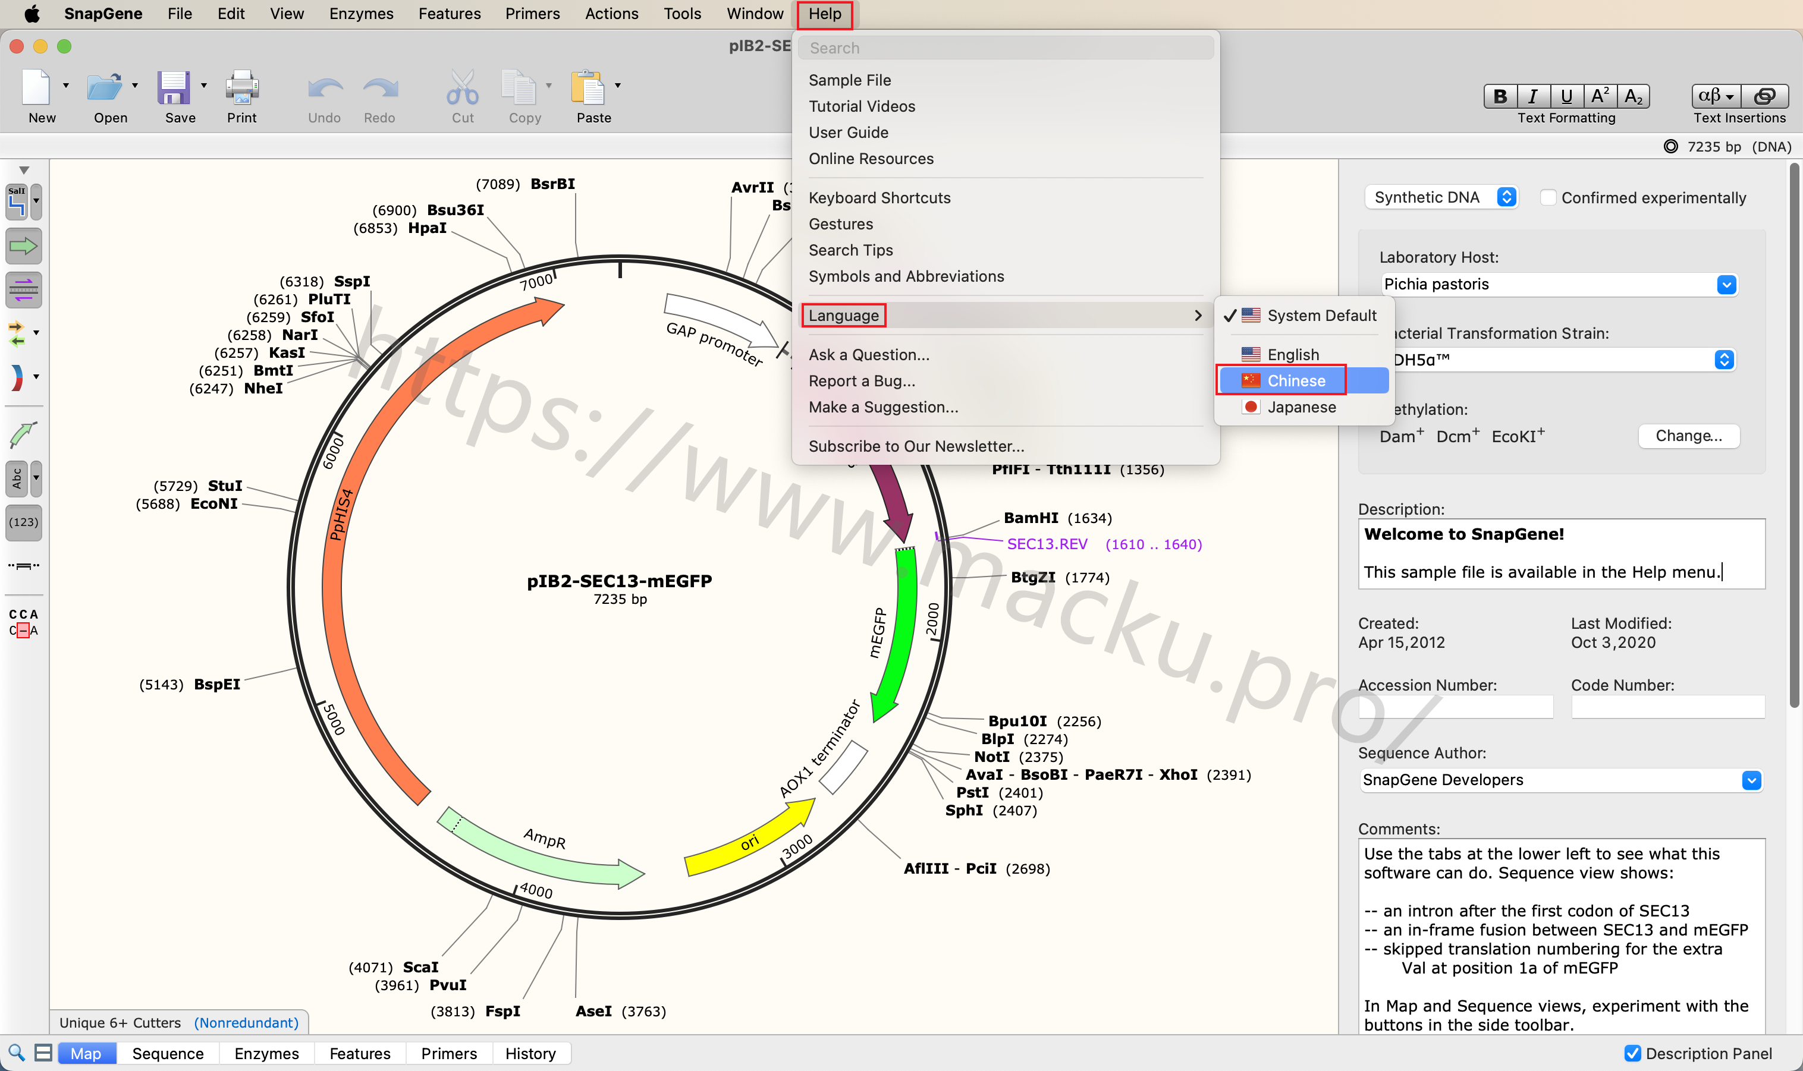Image resolution: width=1803 pixels, height=1071 pixels.
Task: Click the Open folder icon
Action: tap(105, 88)
